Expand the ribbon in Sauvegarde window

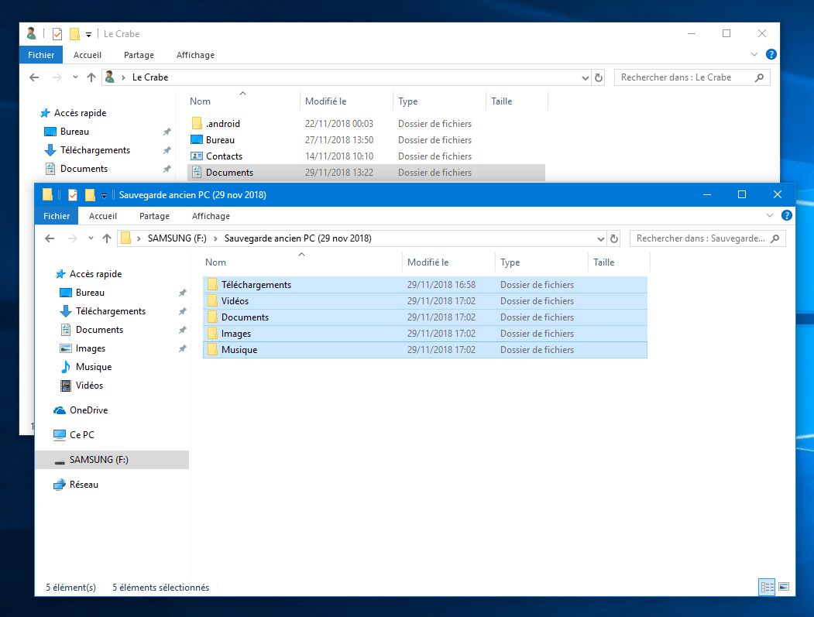click(769, 215)
